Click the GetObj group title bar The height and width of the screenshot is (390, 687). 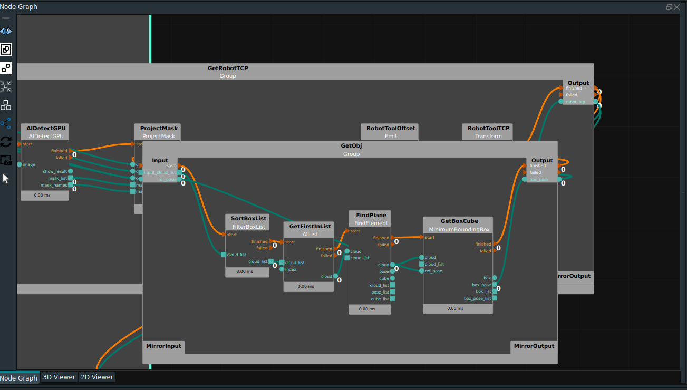point(351,150)
